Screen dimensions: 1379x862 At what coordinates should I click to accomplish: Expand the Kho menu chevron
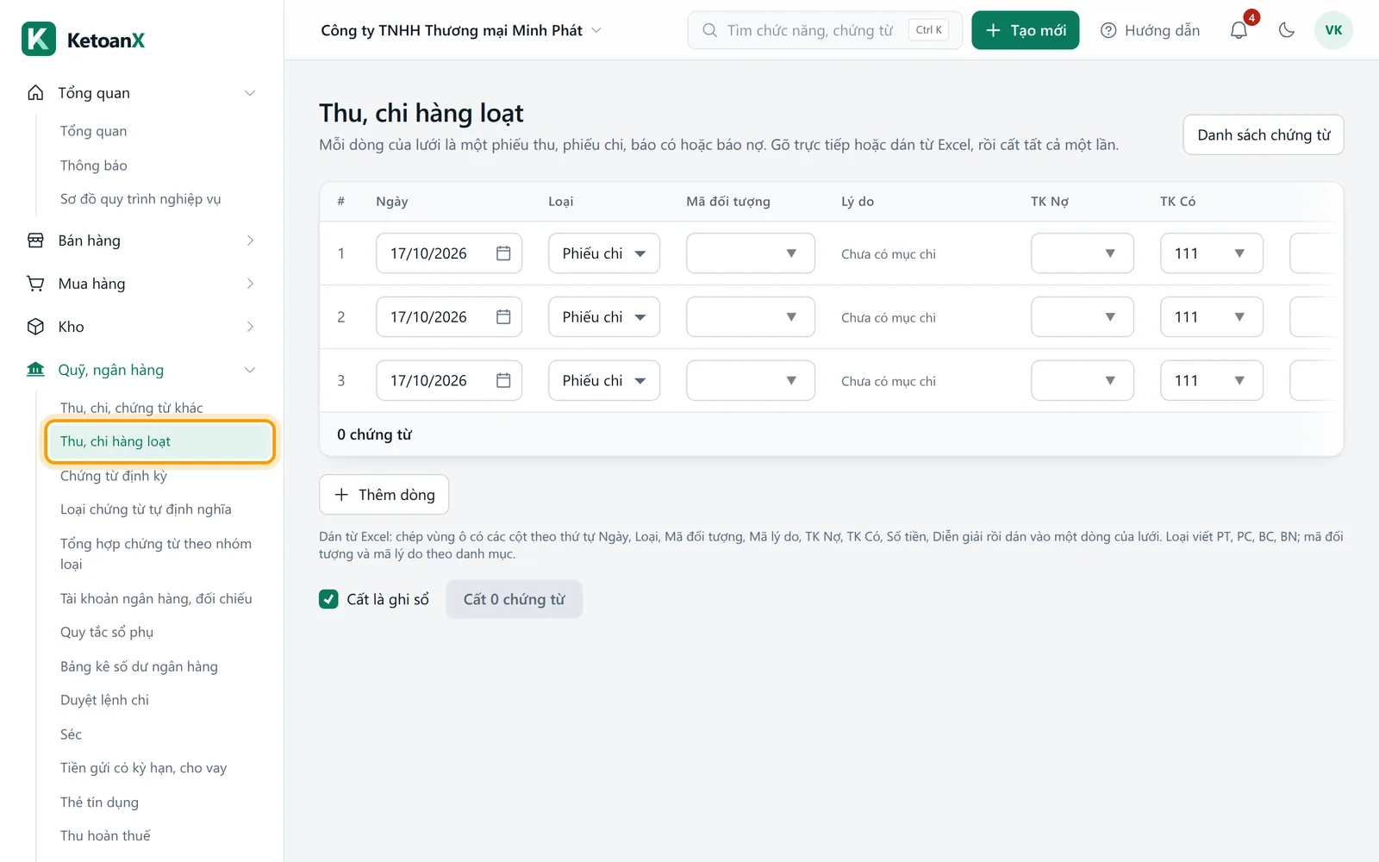[250, 327]
